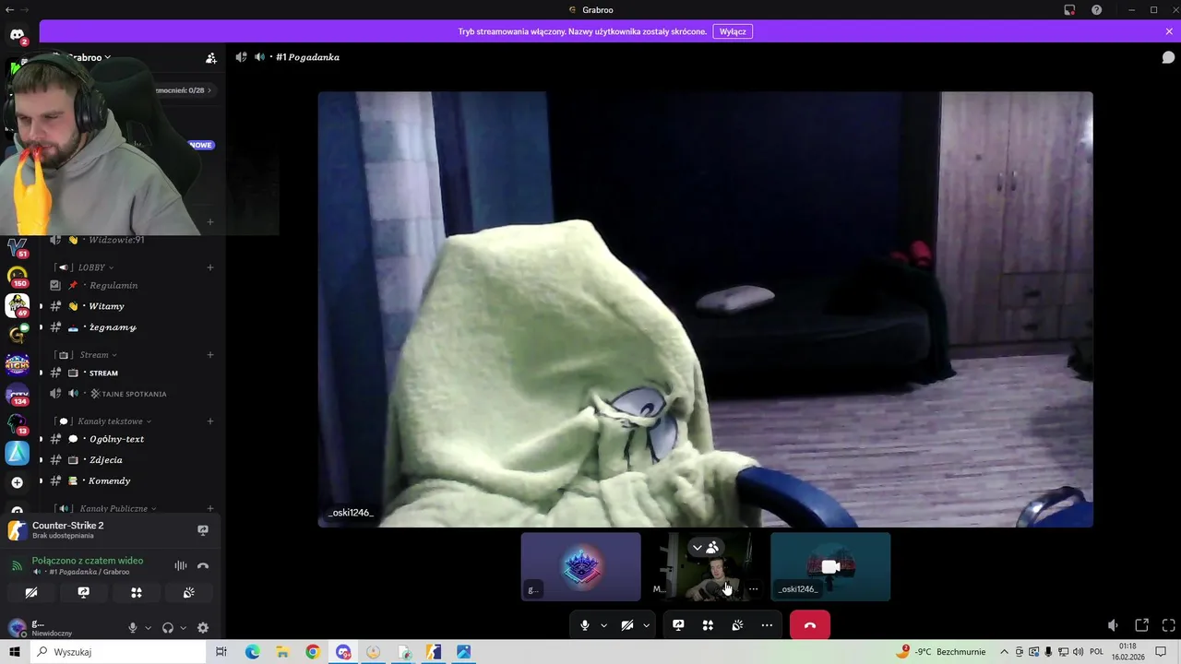This screenshot has width=1181, height=664.
Task: Enter full screen video mode
Action: tap(1167, 625)
